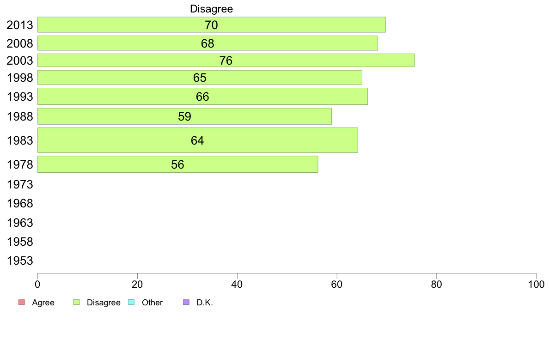The height and width of the screenshot is (340, 549).
Task: Click the cyan Other legend swatch
Action: (131, 302)
